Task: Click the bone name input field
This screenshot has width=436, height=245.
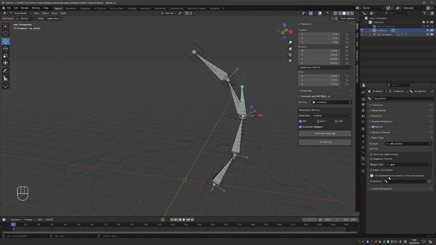Action: point(403,99)
